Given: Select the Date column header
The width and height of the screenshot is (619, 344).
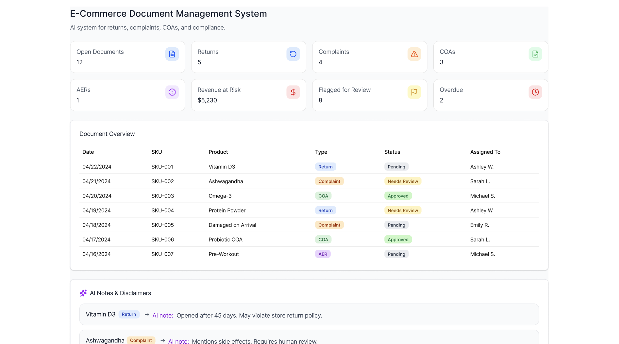Looking at the screenshot, I should click(x=88, y=152).
